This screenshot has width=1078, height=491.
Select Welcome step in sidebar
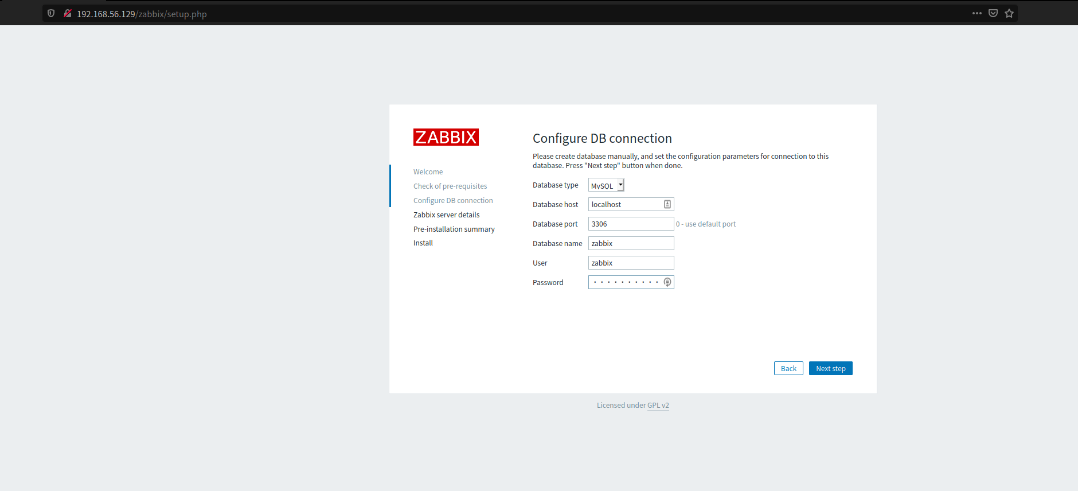[428, 172]
